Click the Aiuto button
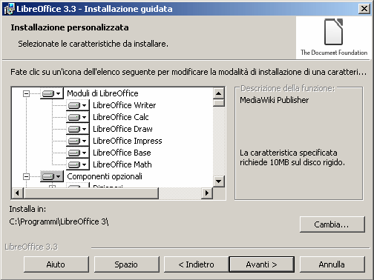This screenshot has height=280, width=374. click(x=56, y=264)
